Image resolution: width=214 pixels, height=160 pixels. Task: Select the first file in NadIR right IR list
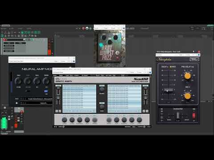click(x=124, y=88)
